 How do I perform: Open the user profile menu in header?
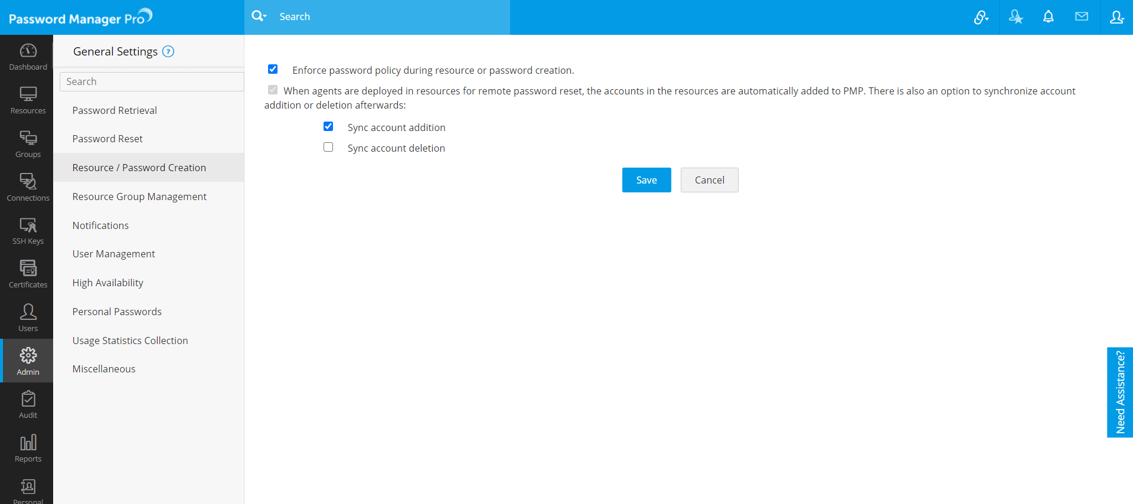(x=1116, y=17)
